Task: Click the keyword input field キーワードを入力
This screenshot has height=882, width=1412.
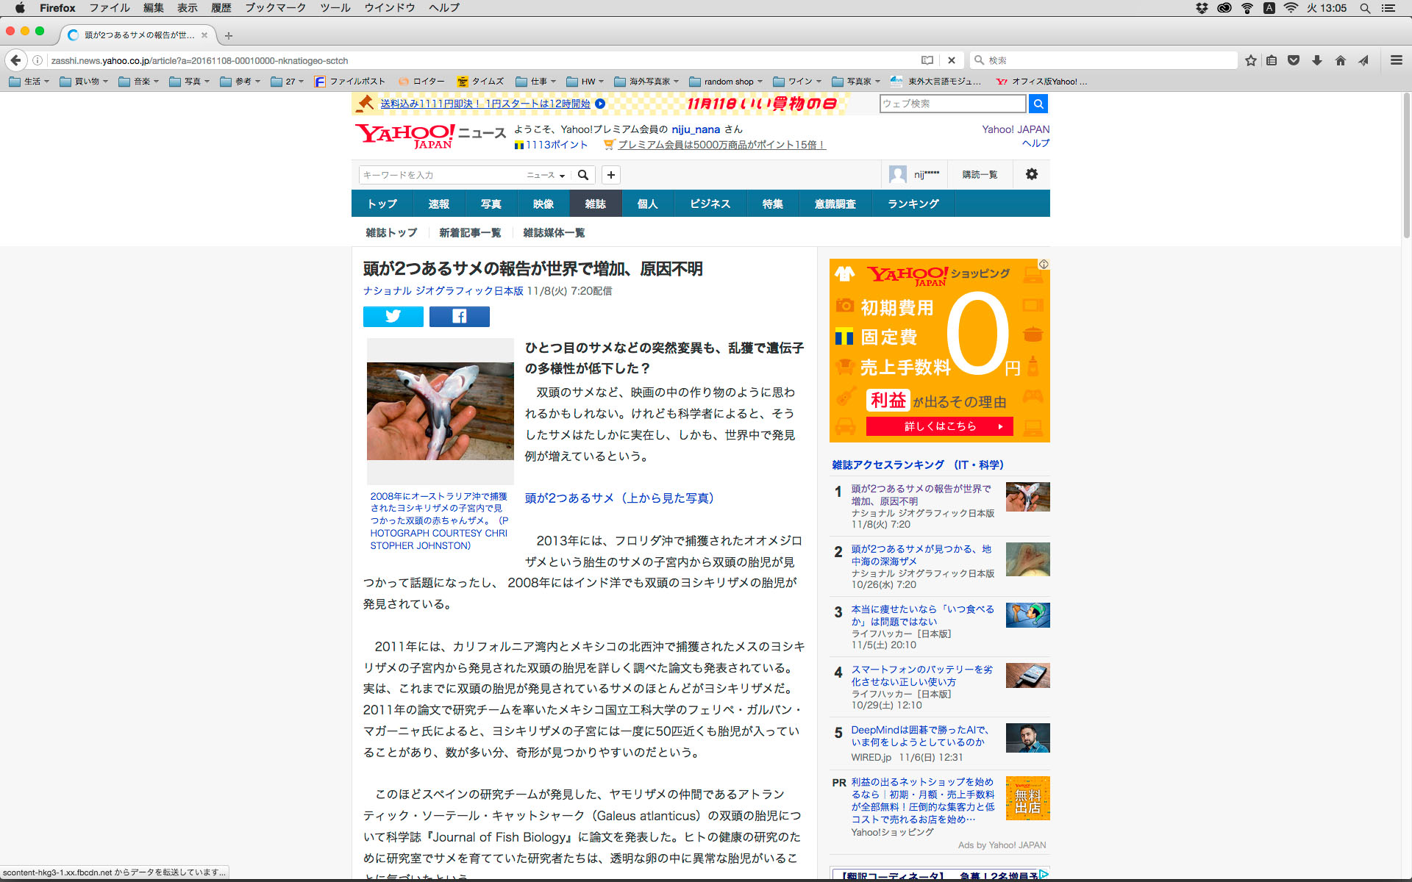Action: pos(440,175)
